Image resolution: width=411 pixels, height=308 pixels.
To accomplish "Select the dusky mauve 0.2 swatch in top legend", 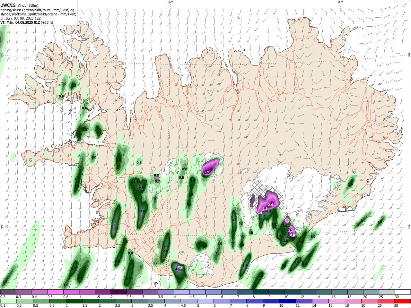I will coord(8,292).
